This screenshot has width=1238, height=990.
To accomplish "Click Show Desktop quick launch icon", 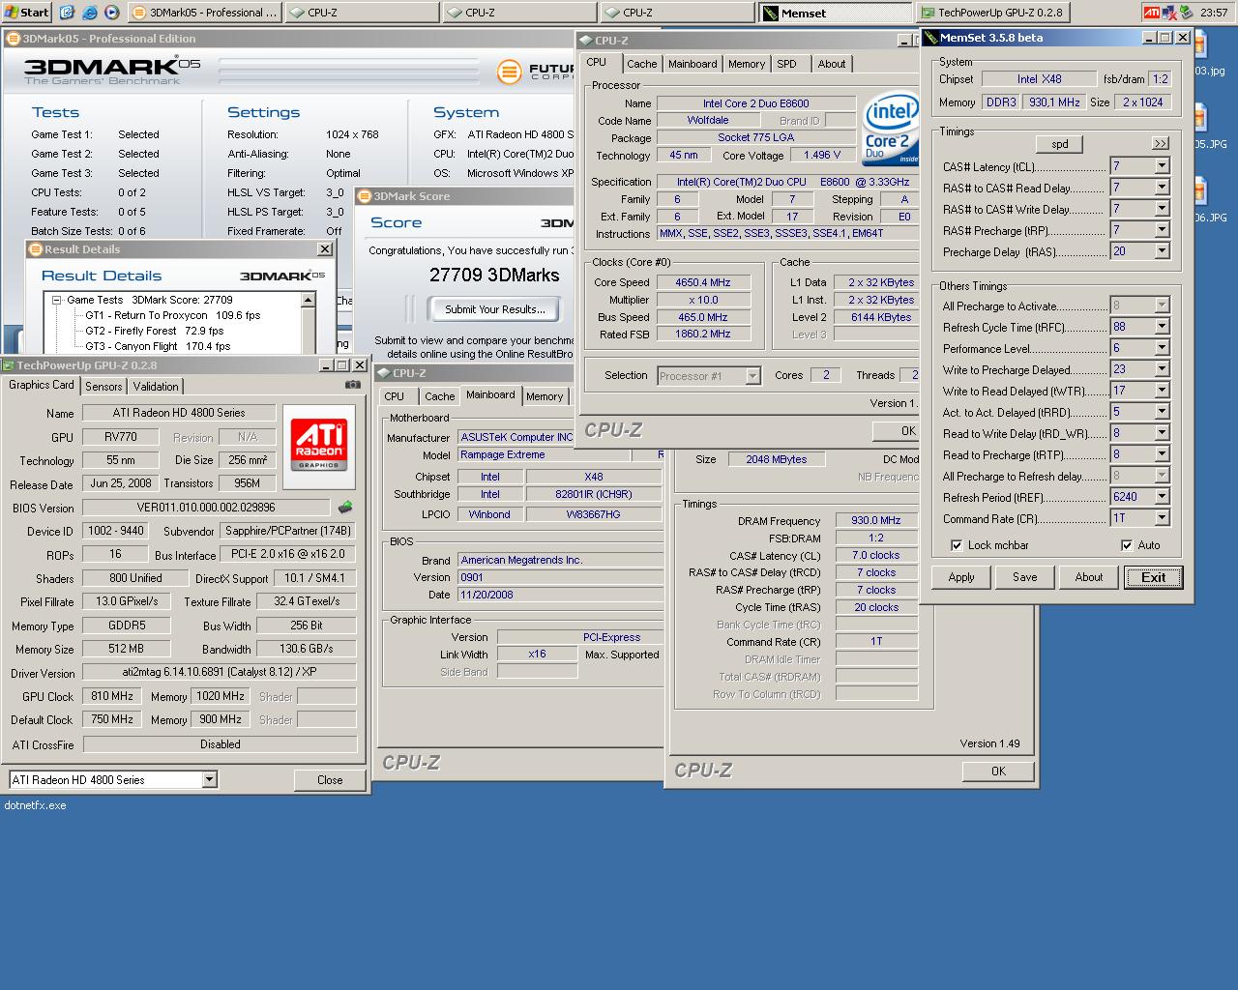I will [x=67, y=13].
